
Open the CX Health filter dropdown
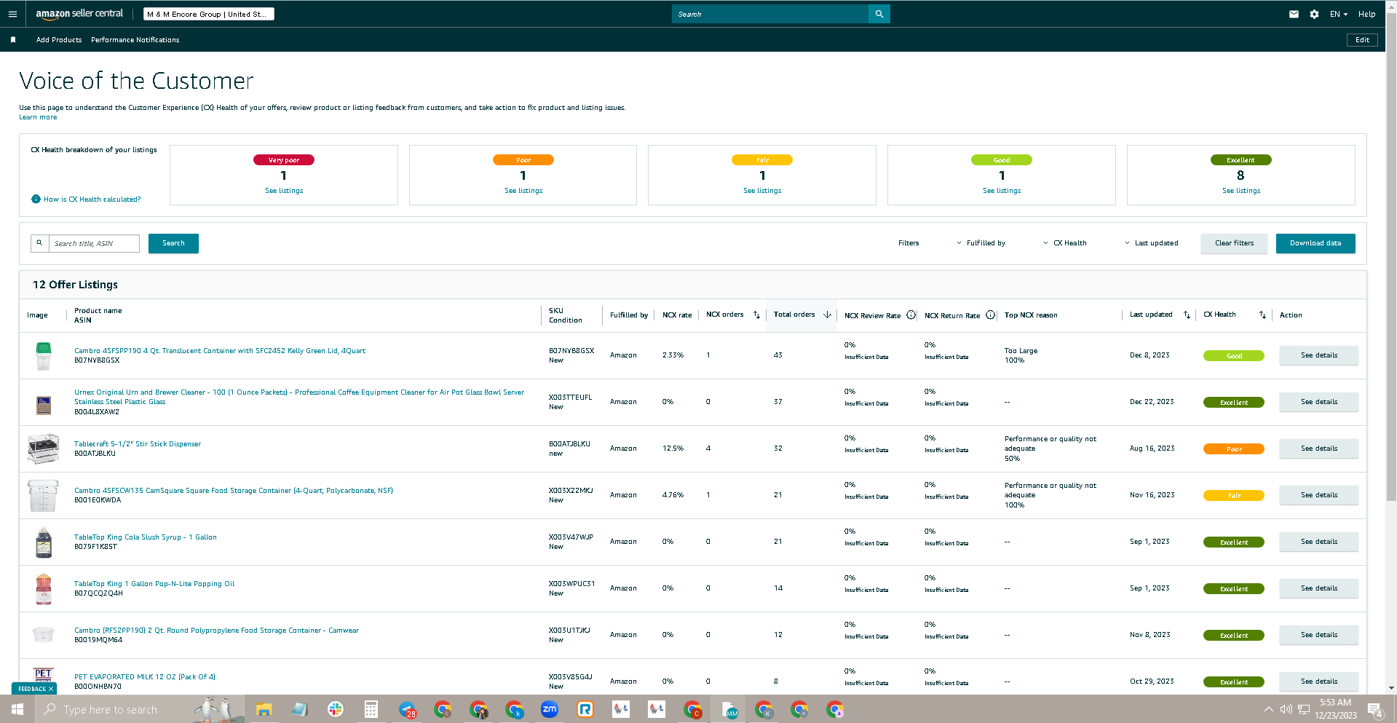(x=1065, y=243)
